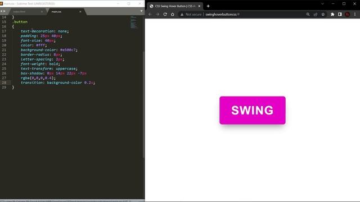The image size is (360, 202).
Task: Toggle Chrome side panel
Action: coord(340,14)
